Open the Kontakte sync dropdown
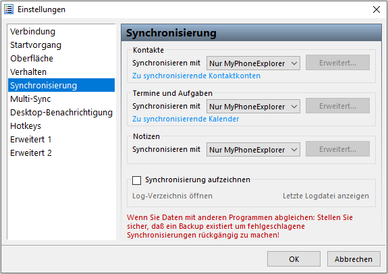This screenshot has height=274, width=388. (254, 63)
